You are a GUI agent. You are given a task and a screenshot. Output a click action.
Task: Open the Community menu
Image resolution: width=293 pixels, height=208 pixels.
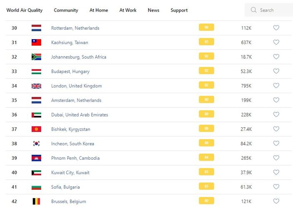pos(66,10)
